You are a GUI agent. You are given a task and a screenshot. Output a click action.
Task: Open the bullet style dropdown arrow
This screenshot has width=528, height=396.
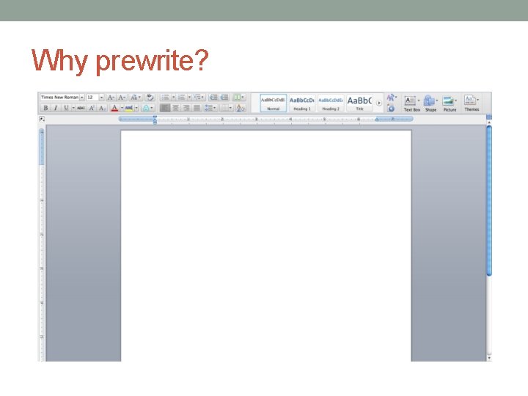click(173, 98)
